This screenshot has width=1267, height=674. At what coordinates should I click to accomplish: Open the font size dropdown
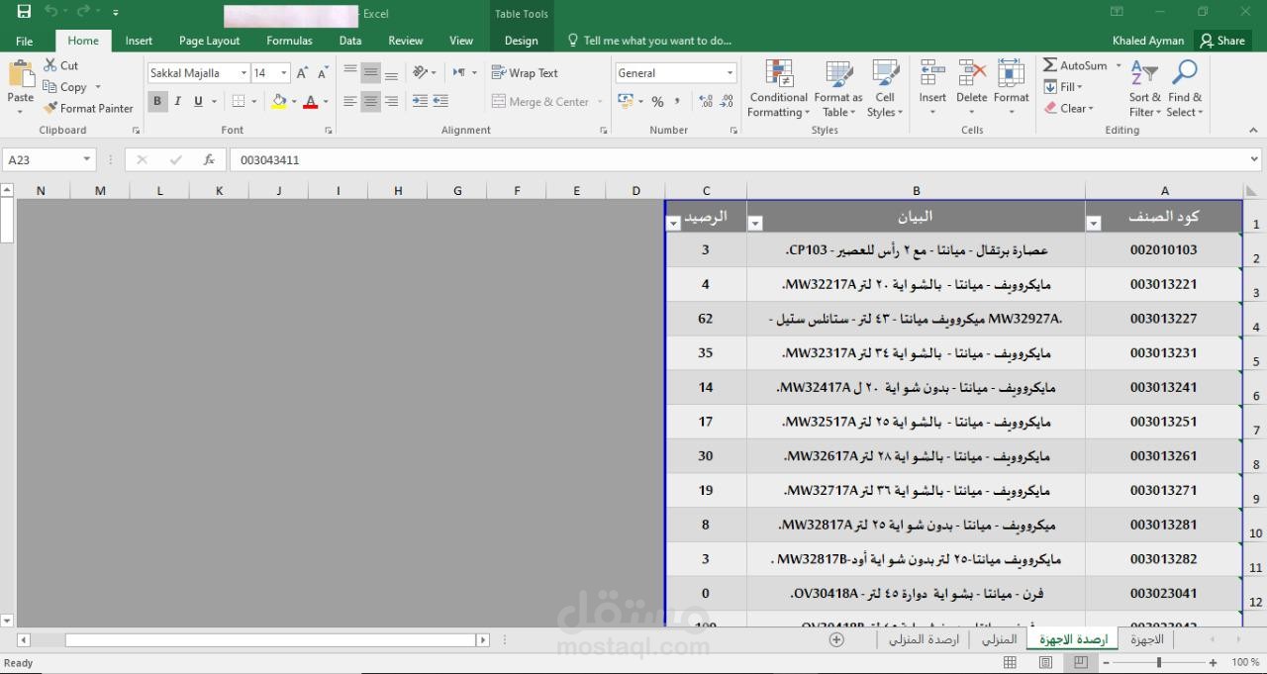284,73
